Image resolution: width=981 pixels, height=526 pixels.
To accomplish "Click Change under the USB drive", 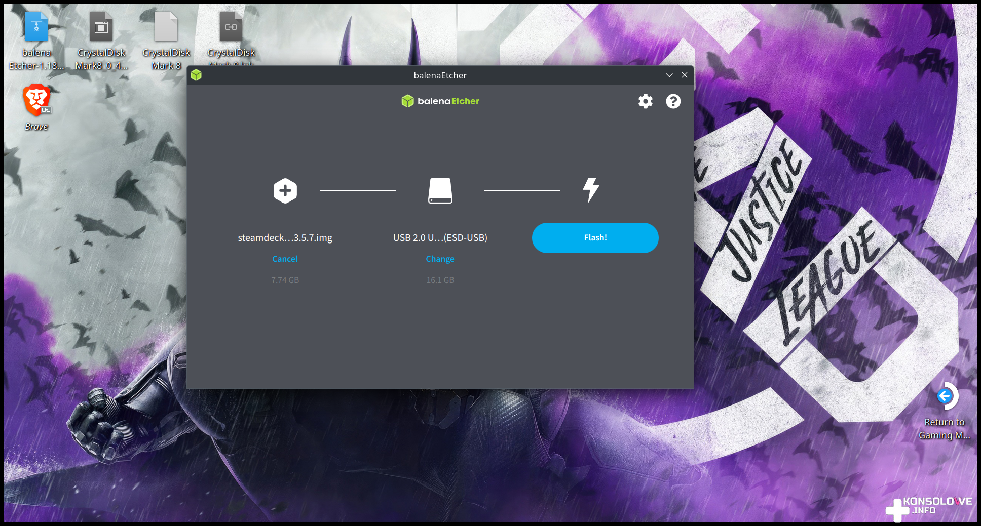I will coord(440,259).
